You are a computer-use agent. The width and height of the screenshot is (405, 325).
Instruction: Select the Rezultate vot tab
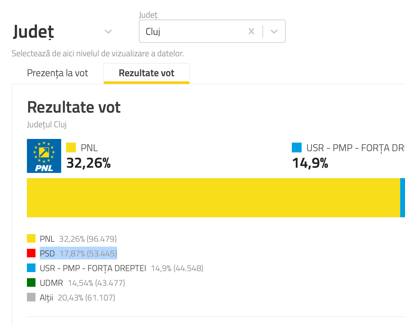tap(147, 73)
